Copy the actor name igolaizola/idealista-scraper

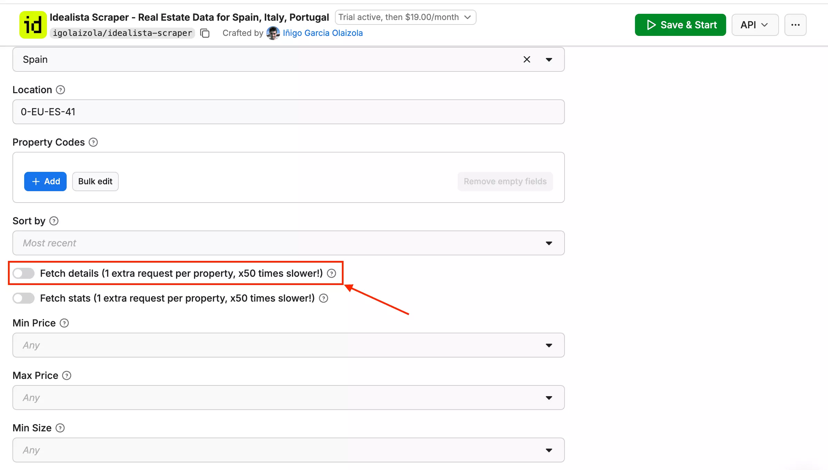click(205, 33)
